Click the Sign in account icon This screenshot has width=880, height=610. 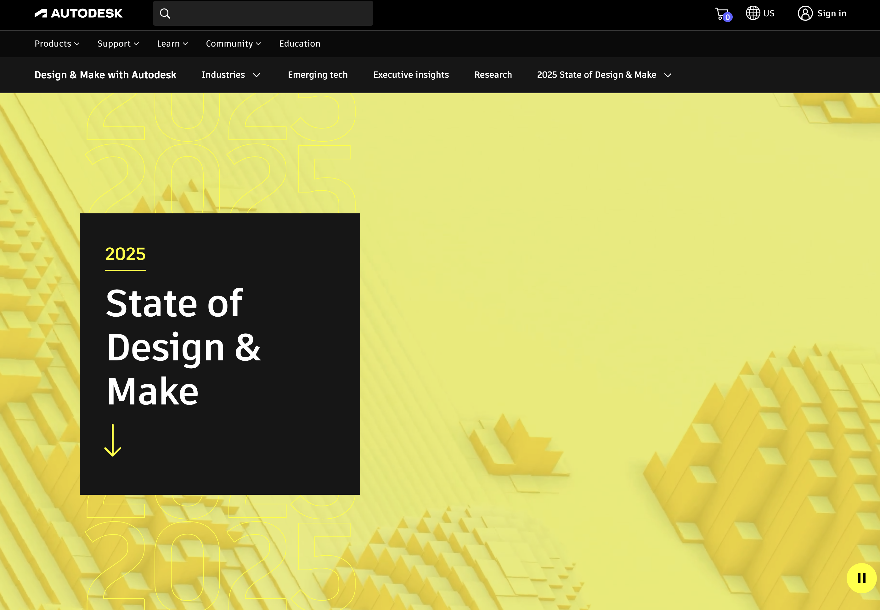coord(805,13)
